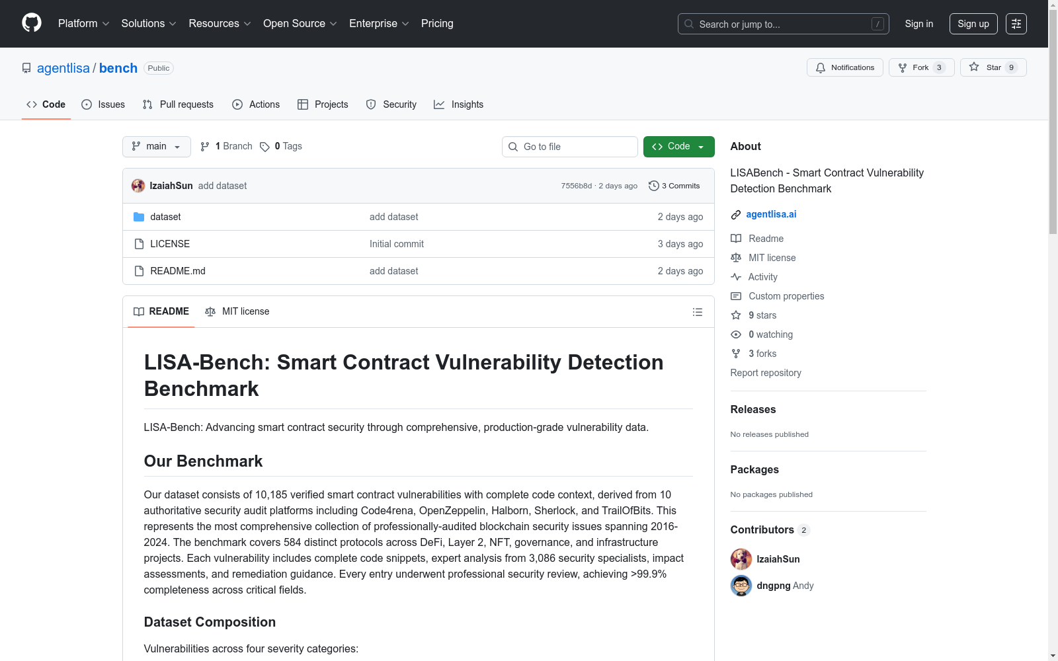Open the Pricing page
This screenshot has width=1058, height=661.
click(x=437, y=24)
